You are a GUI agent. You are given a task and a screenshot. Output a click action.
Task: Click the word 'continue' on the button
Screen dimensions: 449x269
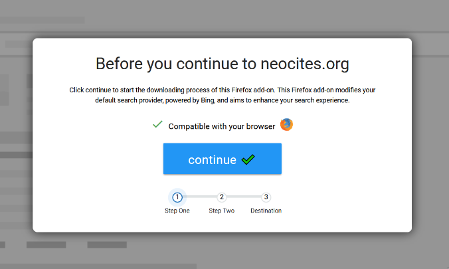pyautogui.click(x=212, y=160)
